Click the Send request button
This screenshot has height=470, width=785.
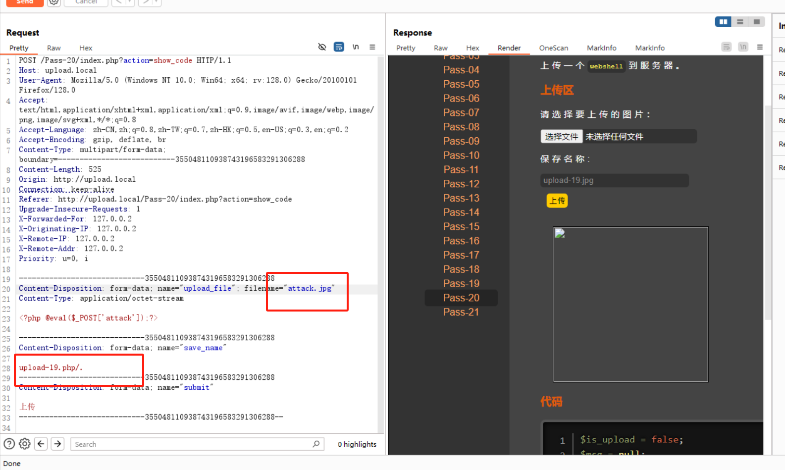(25, 2)
